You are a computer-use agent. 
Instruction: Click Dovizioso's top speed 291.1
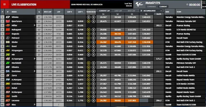click(159, 71)
